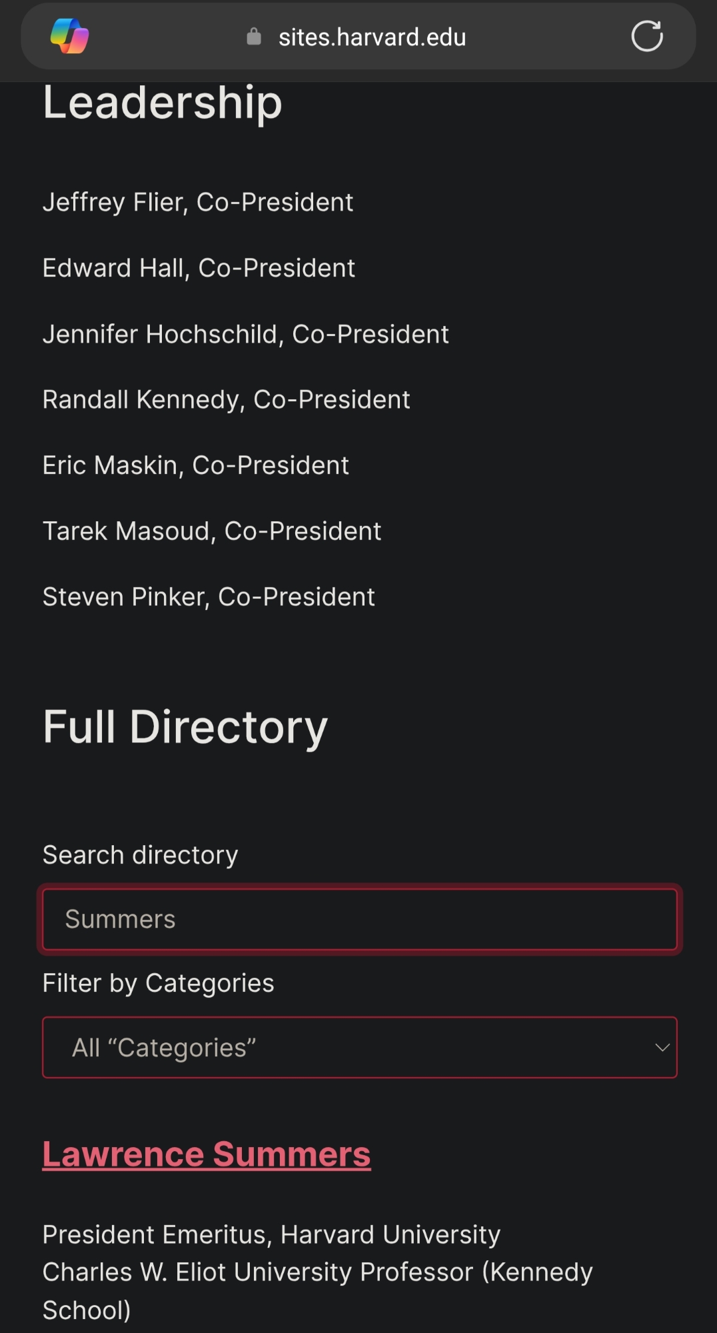This screenshot has height=1333, width=717.
Task: Select Eric Maskin, Co-President entry
Action: tap(196, 465)
